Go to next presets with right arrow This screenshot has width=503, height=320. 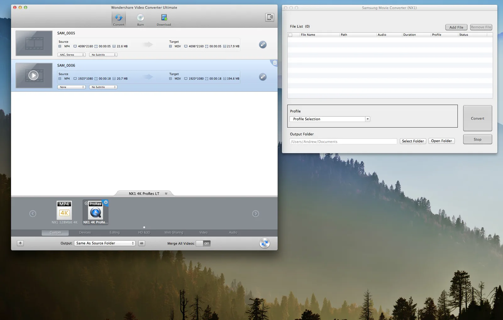256,214
